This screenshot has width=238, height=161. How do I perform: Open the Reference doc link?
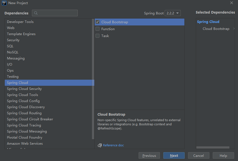pyautogui.click(x=113, y=145)
